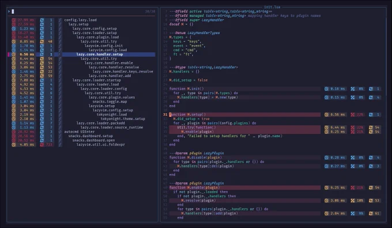Select lazy.core.handler.resolve entry
Screen dimensions: 392x228
[x=114, y=67]
